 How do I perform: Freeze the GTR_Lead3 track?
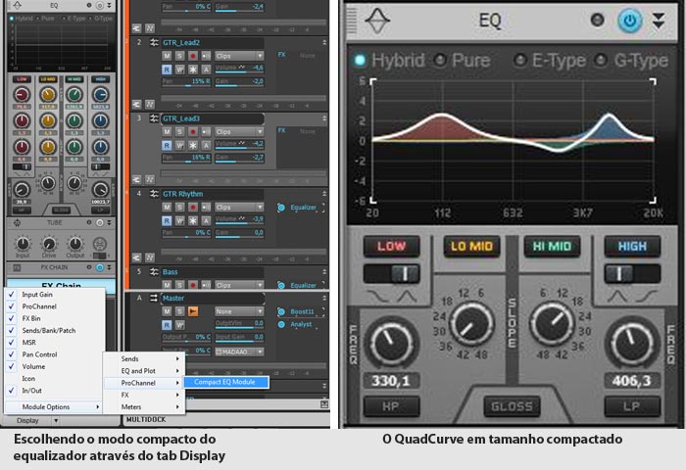click(192, 145)
